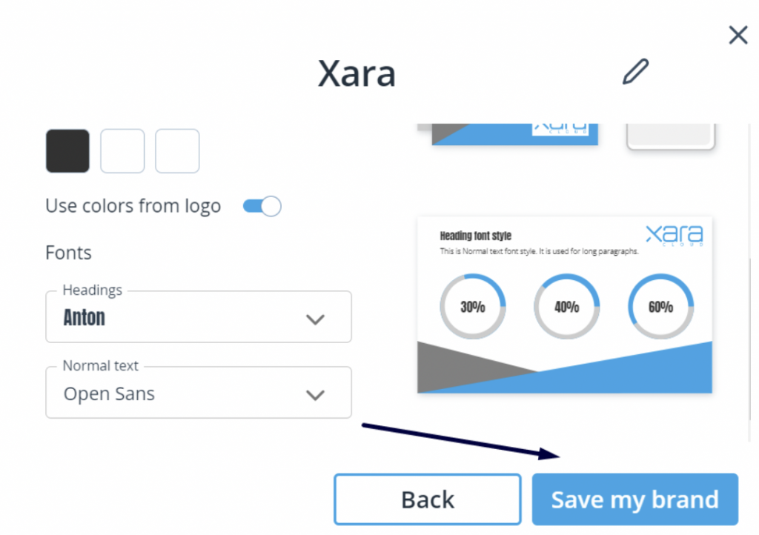The image size is (759, 535).
Task: Click the 60% circular chart in the preview
Action: coord(660,307)
